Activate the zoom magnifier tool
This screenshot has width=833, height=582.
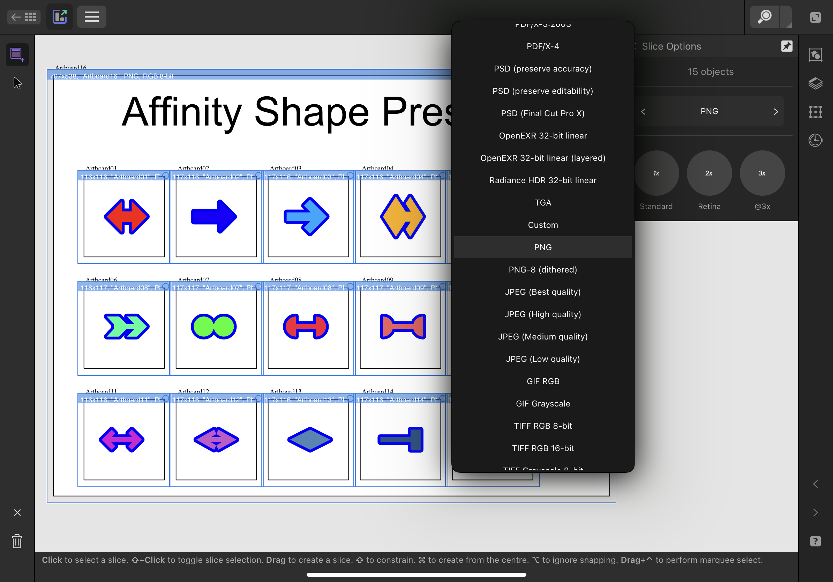[765, 17]
